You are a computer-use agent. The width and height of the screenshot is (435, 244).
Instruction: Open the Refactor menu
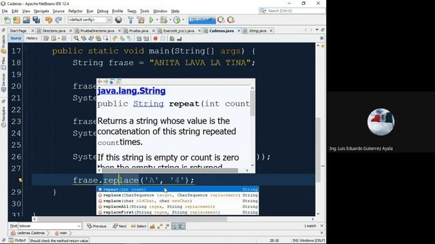(x=75, y=11)
